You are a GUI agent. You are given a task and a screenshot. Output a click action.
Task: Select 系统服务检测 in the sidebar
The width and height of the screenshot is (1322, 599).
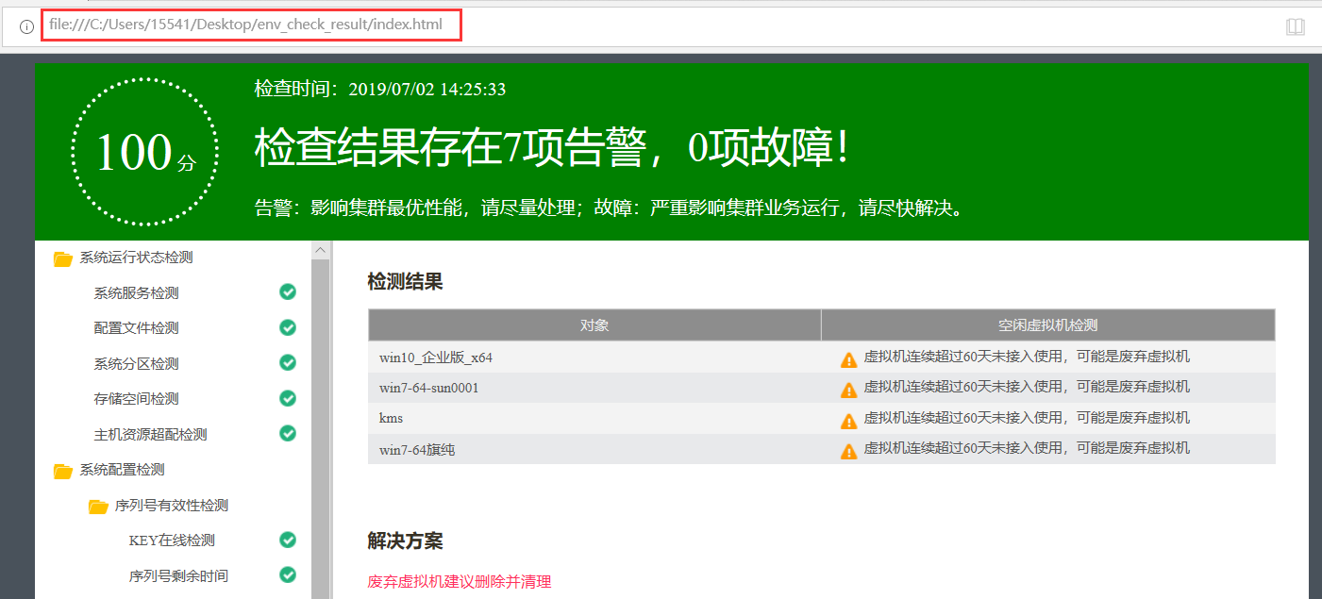pyautogui.click(x=136, y=293)
